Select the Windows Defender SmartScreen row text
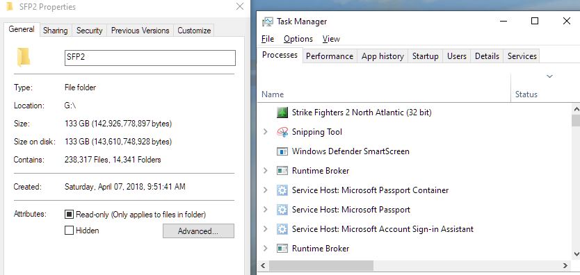The height and width of the screenshot is (275, 580). click(351, 151)
